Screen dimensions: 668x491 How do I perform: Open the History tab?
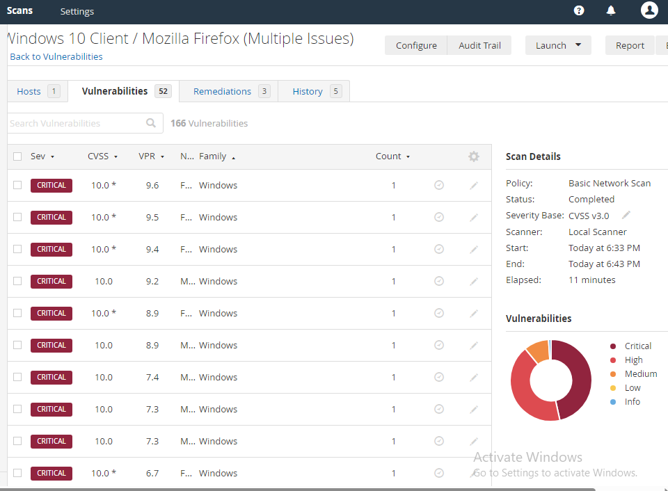pyautogui.click(x=314, y=91)
